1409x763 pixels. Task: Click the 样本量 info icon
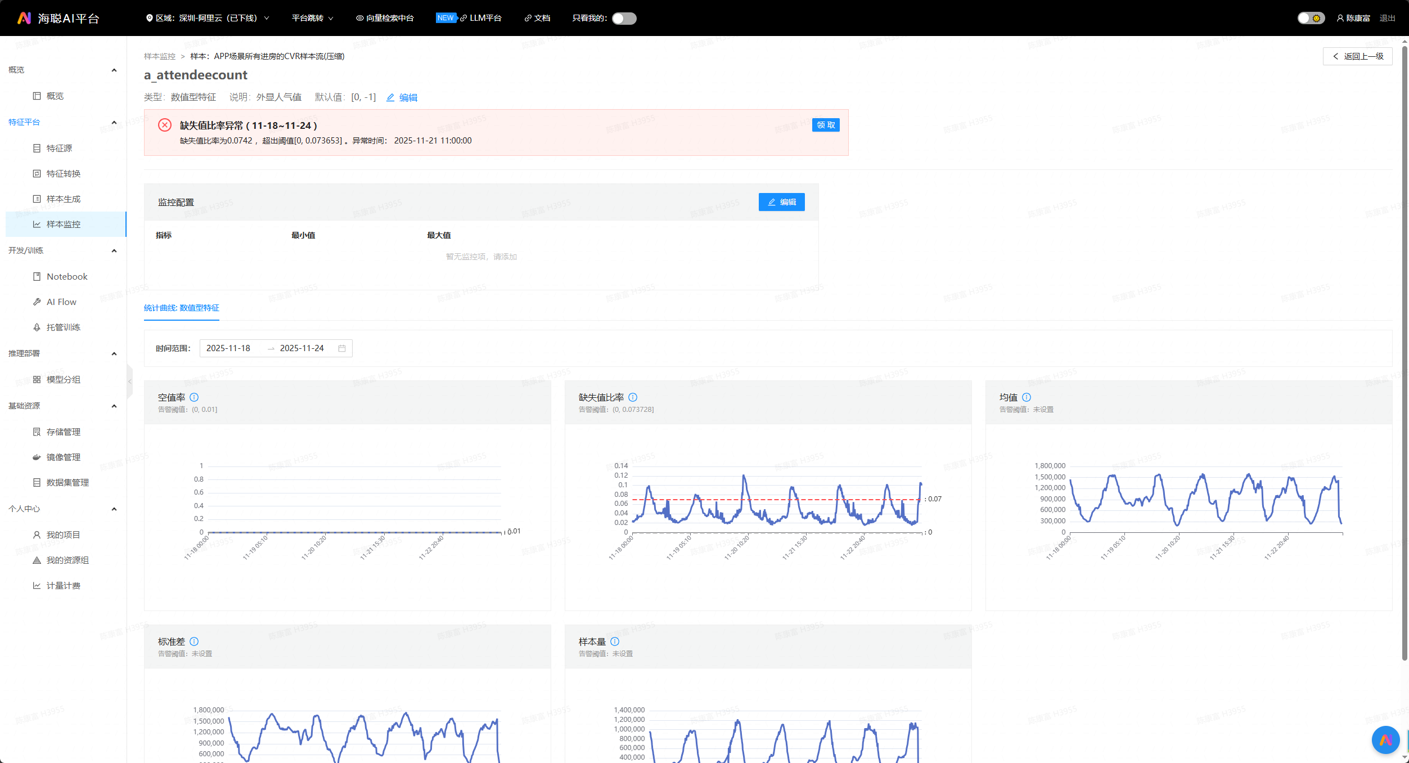tap(615, 641)
